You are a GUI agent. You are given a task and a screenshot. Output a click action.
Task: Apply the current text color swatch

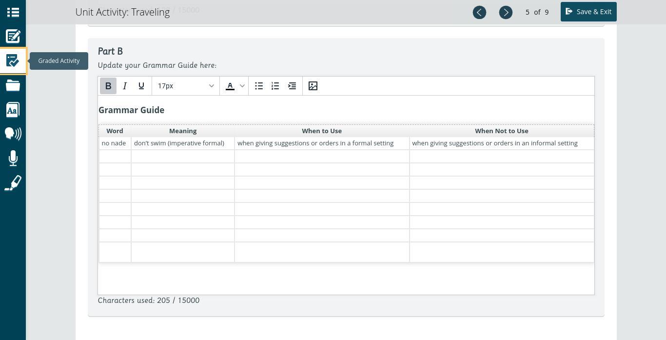pyautogui.click(x=230, y=86)
